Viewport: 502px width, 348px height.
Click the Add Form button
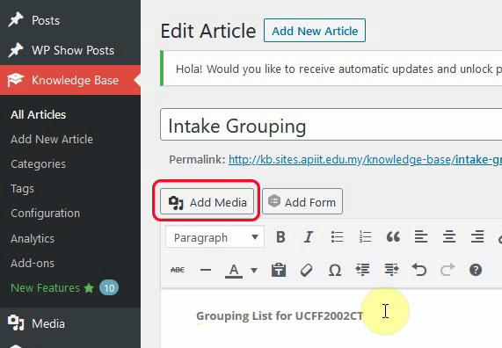point(302,201)
